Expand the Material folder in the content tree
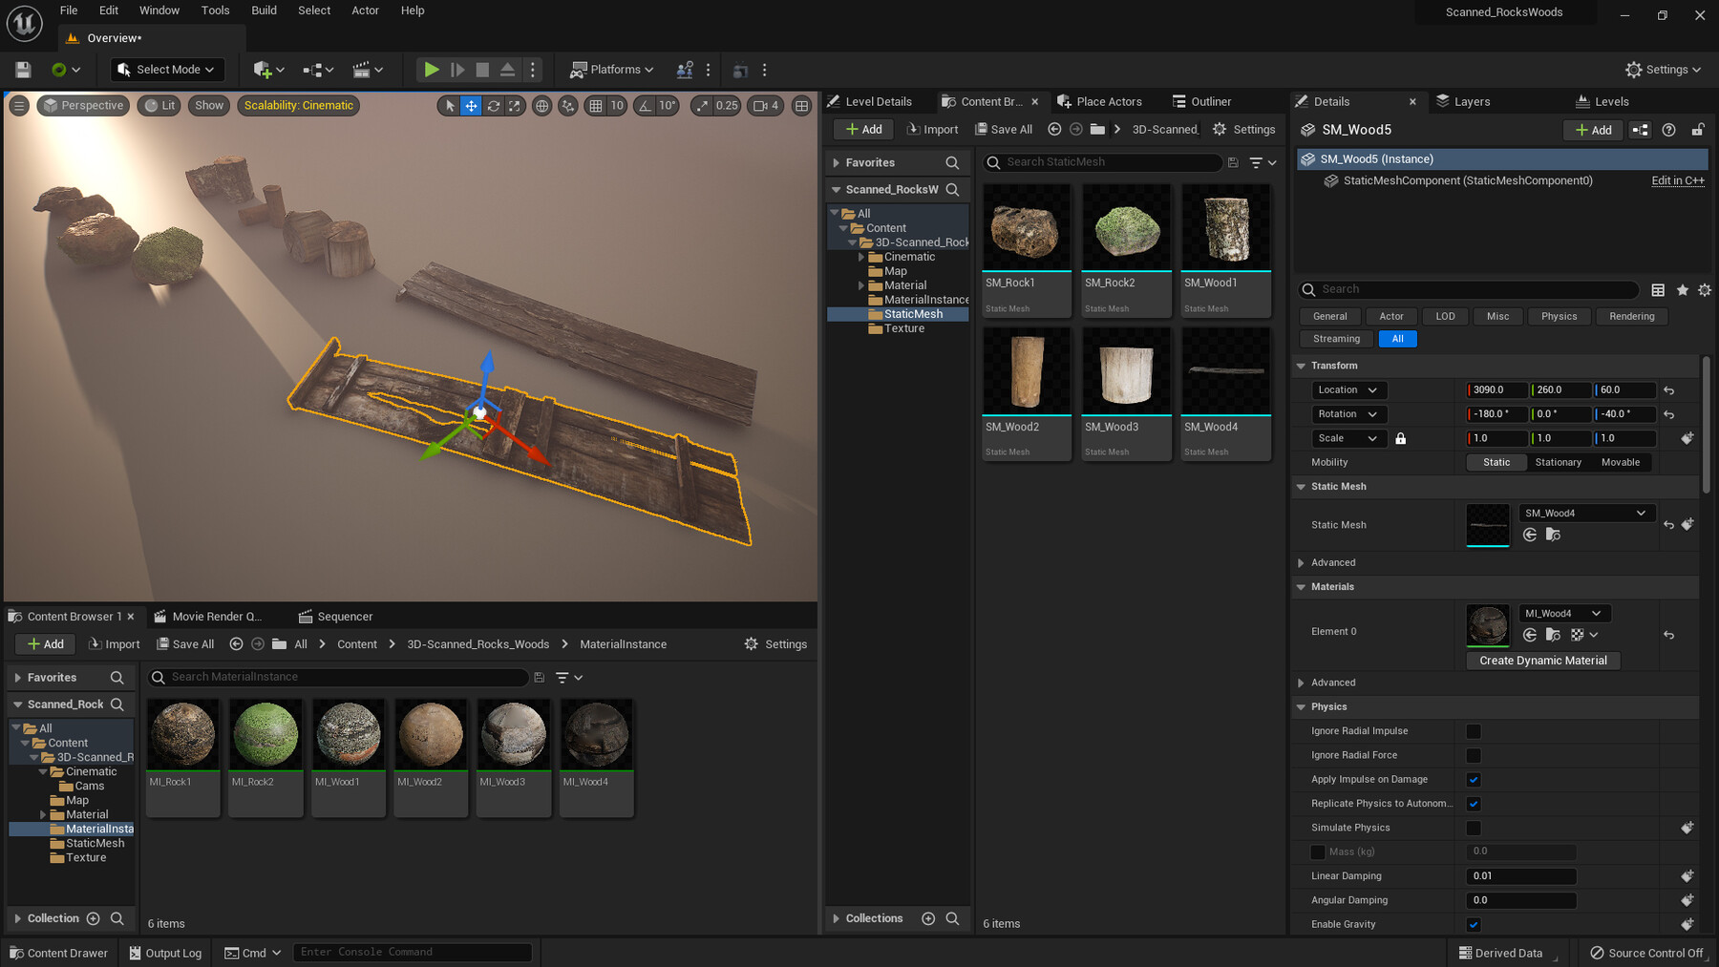1719x967 pixels. [x=861, y=284]
